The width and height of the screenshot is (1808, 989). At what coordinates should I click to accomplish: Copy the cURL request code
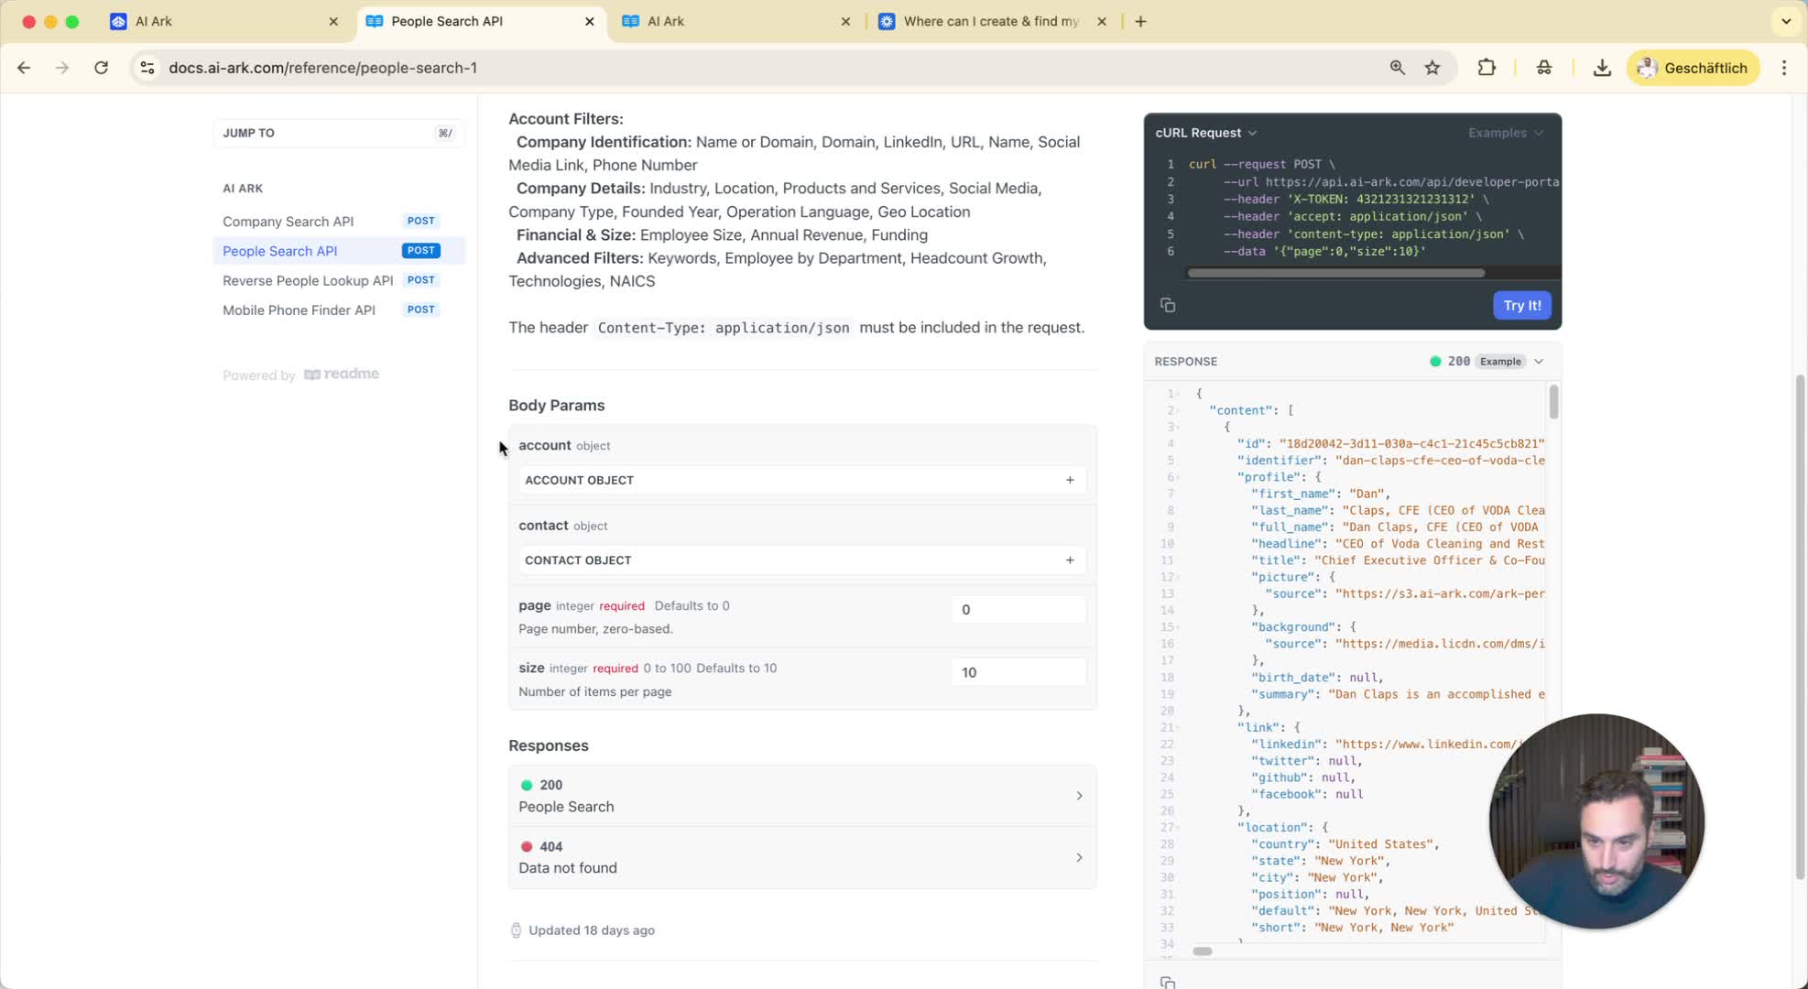[1167, 305]
